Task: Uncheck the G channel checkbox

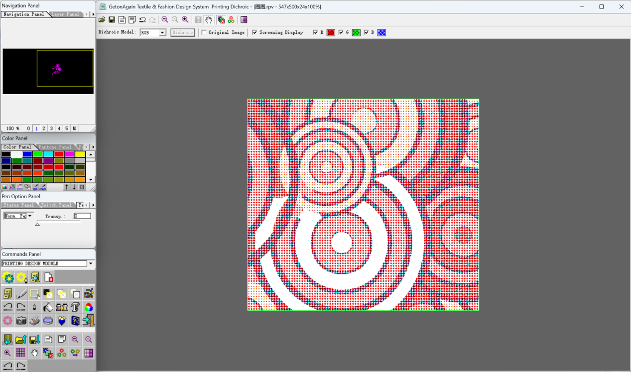Action: tap(341, 32)
